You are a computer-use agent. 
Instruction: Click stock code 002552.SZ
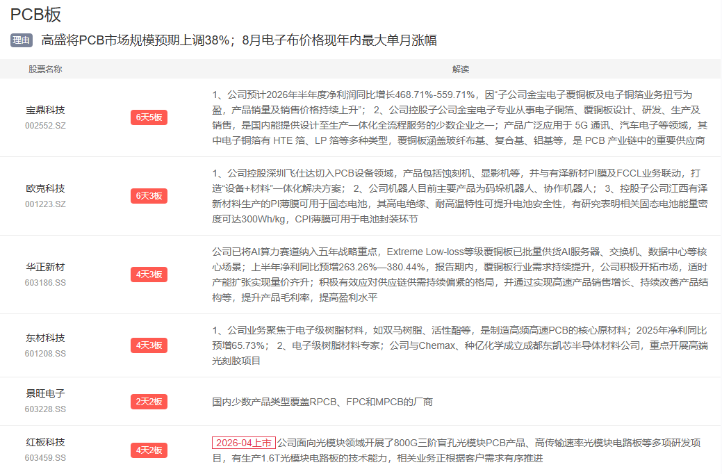45,125
